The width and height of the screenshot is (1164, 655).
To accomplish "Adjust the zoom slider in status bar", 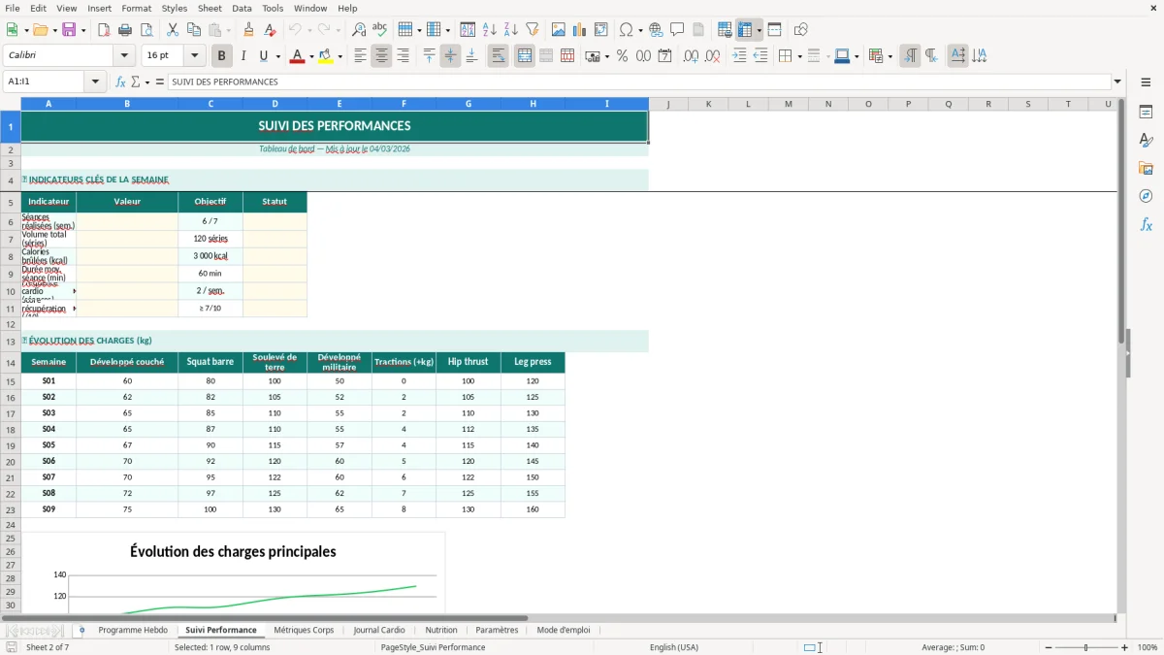I will pos(1086,647).
